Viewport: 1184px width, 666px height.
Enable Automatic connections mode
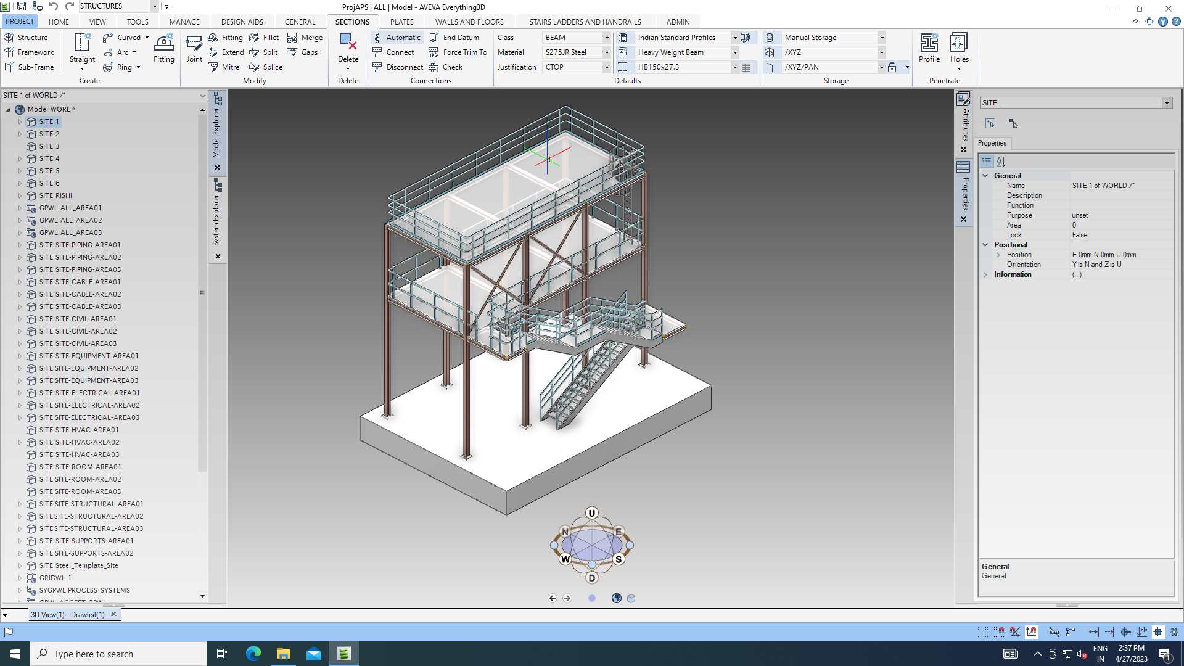(x=397, y=37)
